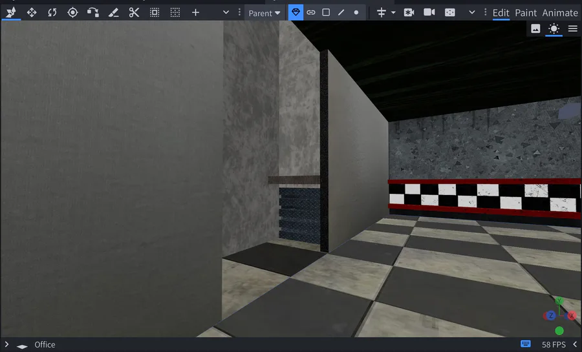Image resolution: width=582 pixels, height=352 pixels.
Task: Click the Select All icon
Action: [155, 13]
